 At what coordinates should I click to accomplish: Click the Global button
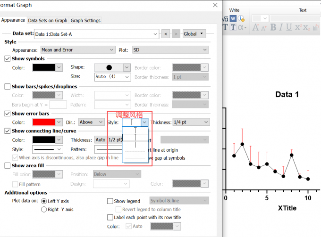[194, 34]
